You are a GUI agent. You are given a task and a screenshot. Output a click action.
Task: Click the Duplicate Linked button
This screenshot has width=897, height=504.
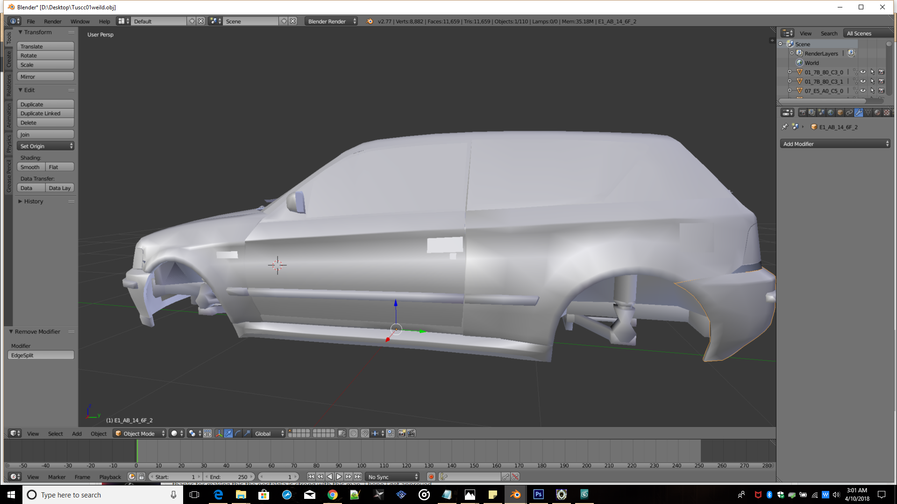click(45, 113)
